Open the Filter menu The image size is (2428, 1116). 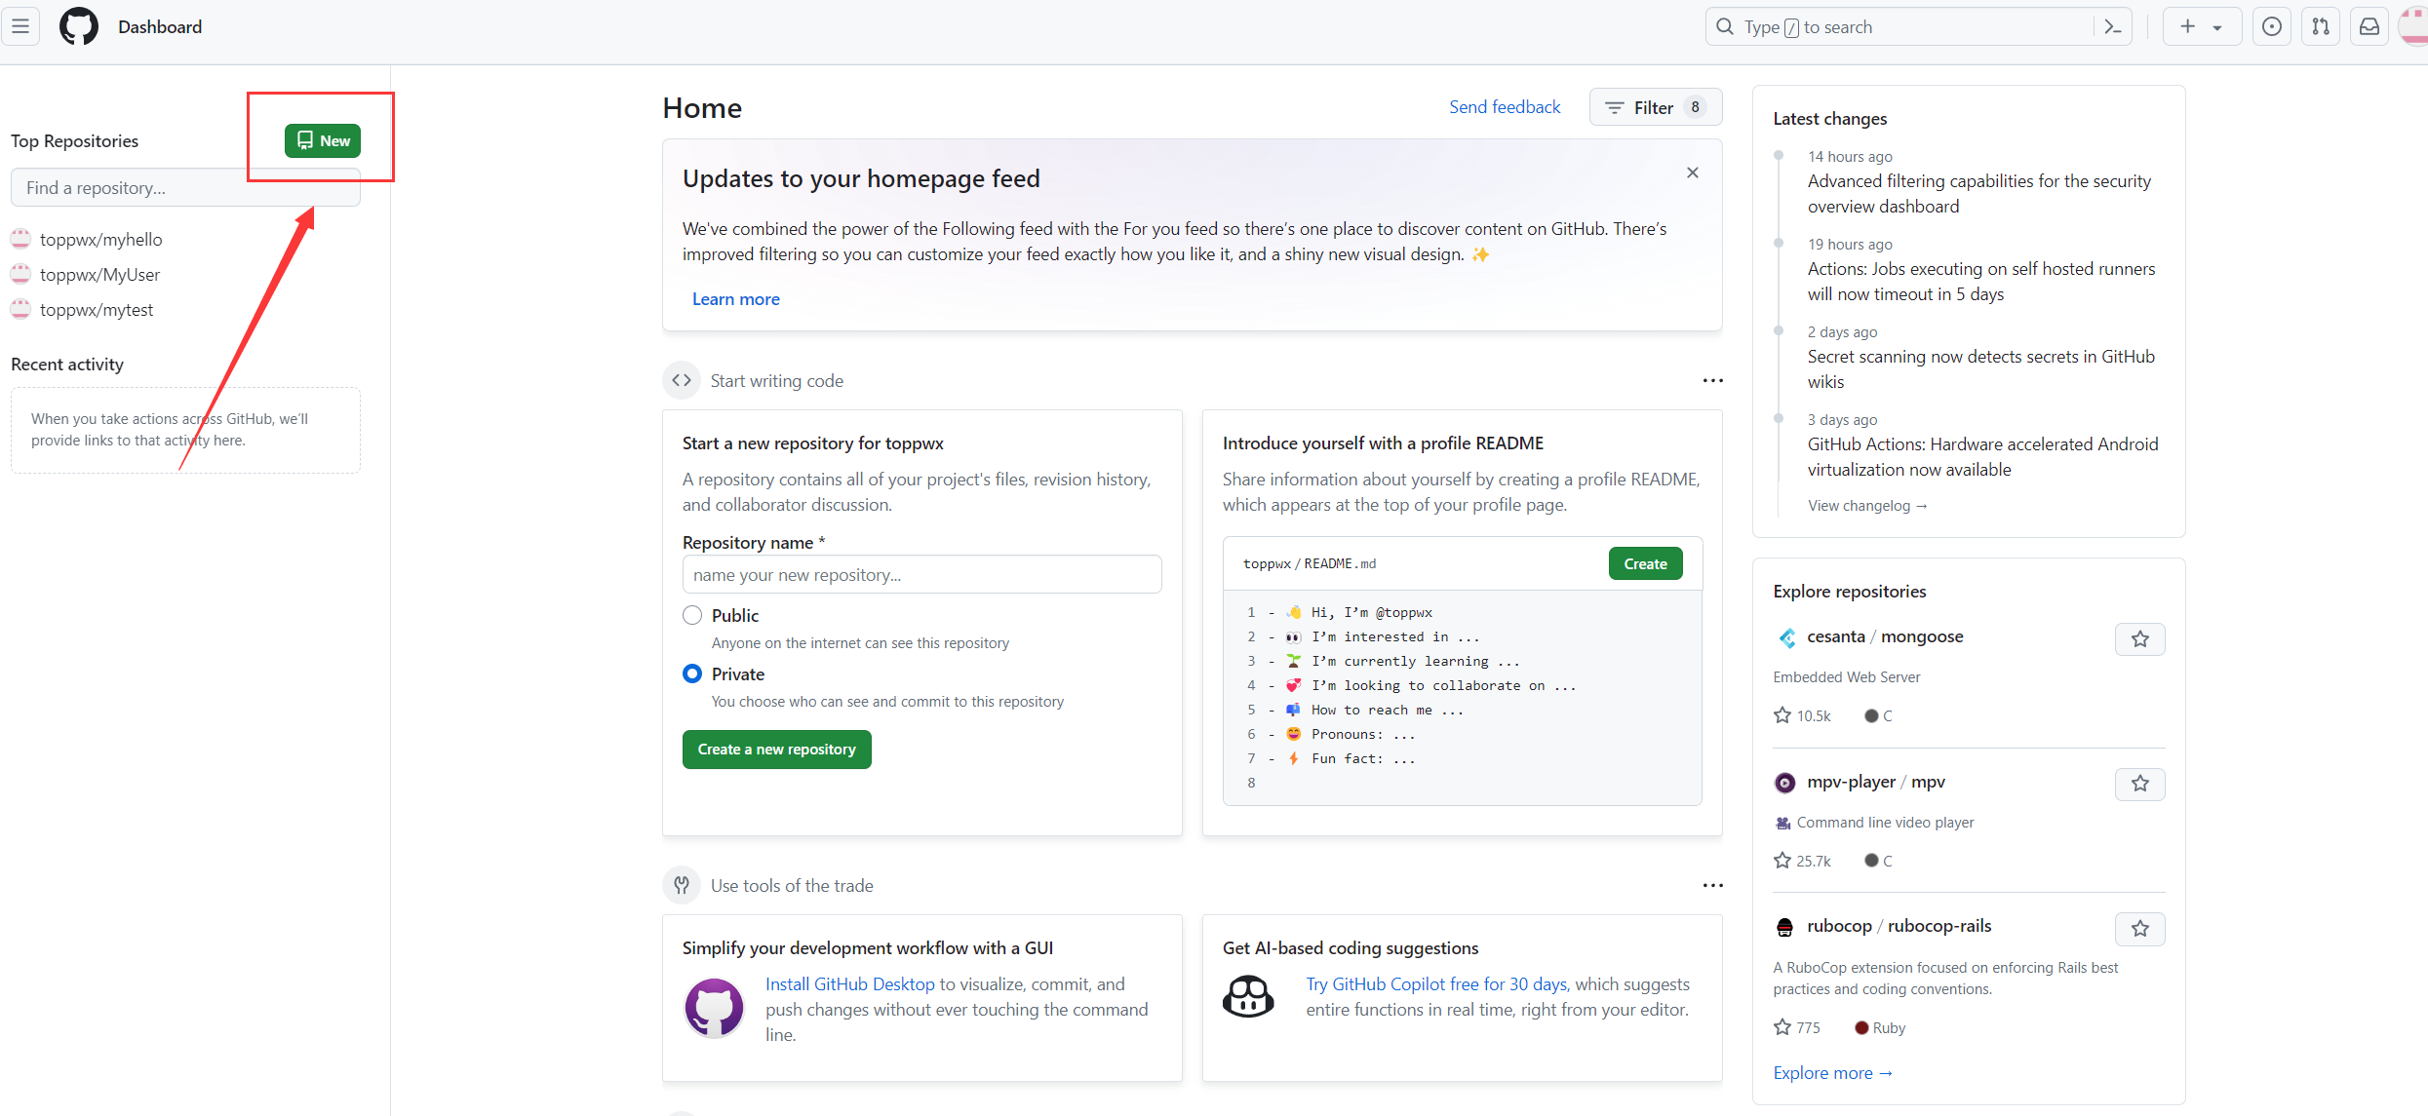[1656, 107]
